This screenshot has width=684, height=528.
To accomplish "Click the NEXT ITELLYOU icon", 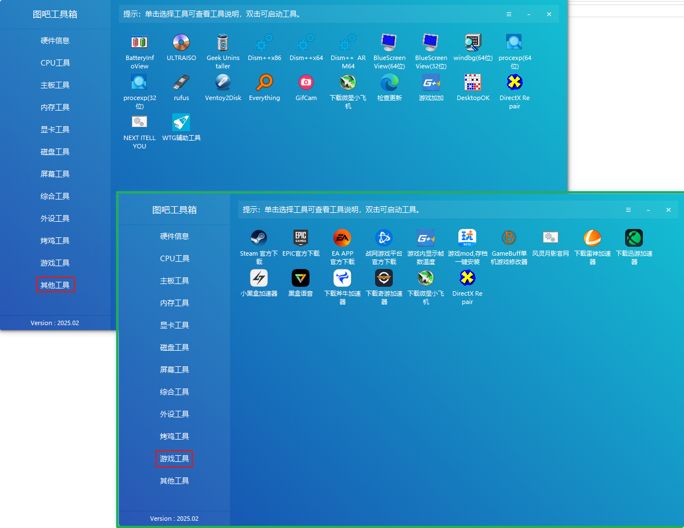I will [x=139, y=122].
